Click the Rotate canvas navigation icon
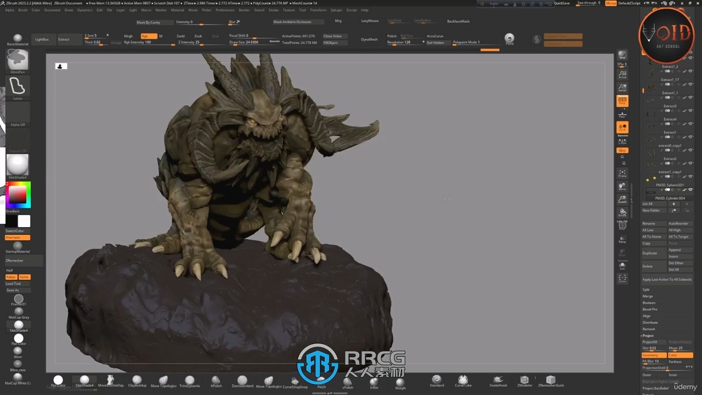702x395 pixels. click(x=622, y=213)
